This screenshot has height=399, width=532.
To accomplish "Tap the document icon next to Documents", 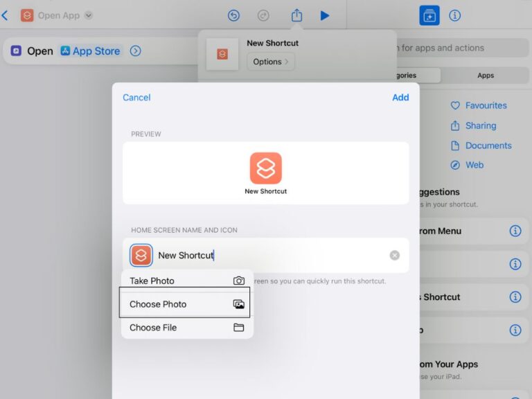I will pyautogui.click(x=455, y=145).
